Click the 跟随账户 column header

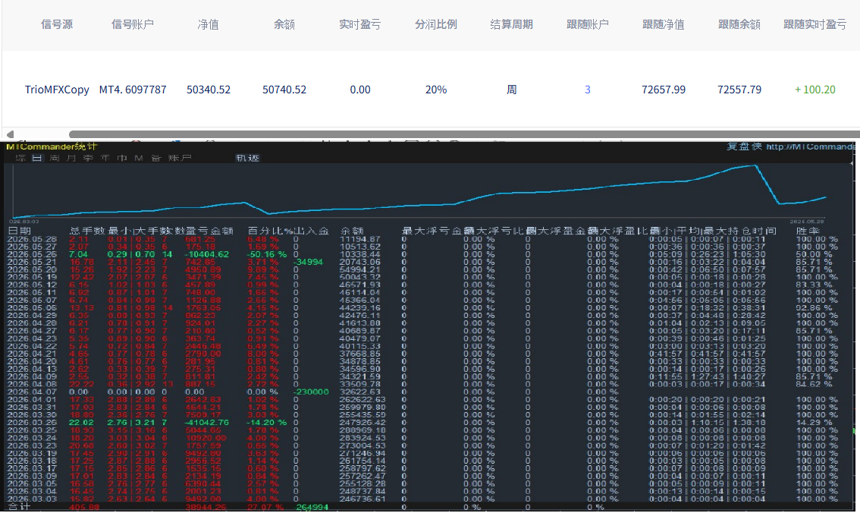[x=588, y=24]
